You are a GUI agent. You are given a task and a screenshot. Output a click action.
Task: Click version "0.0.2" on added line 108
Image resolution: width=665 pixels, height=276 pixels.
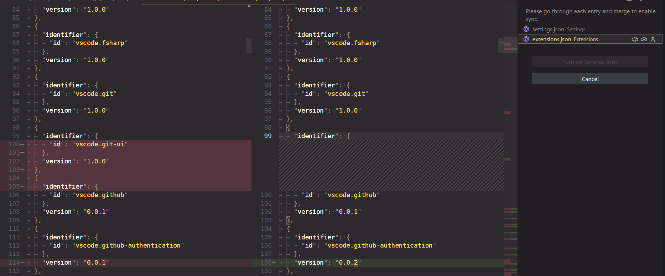(x=348, y=263)
